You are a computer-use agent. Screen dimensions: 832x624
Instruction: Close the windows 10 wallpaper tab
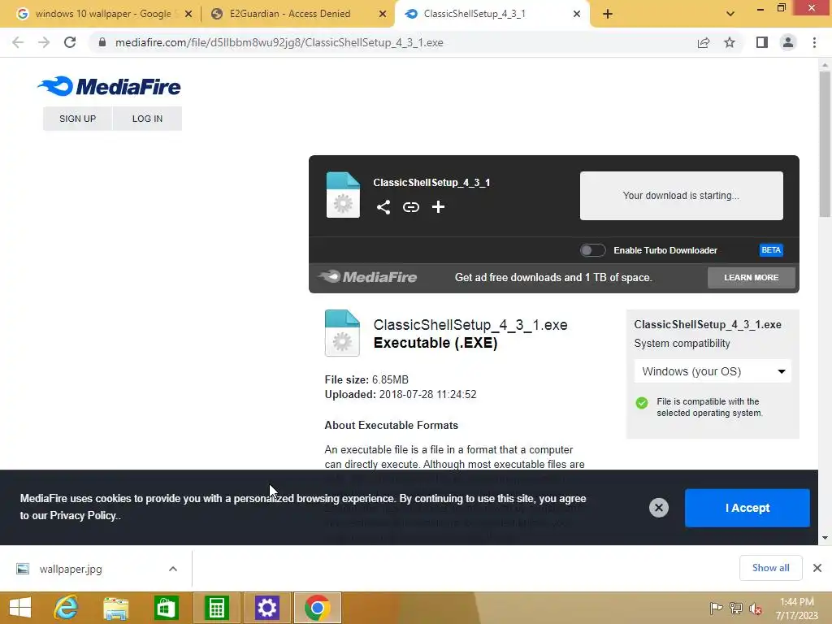click(188, 14)
